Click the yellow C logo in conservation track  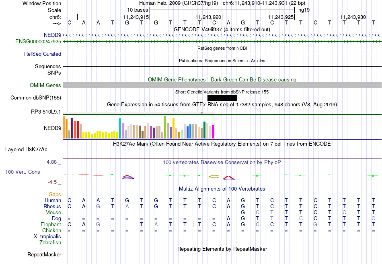(x=214, y=177)
